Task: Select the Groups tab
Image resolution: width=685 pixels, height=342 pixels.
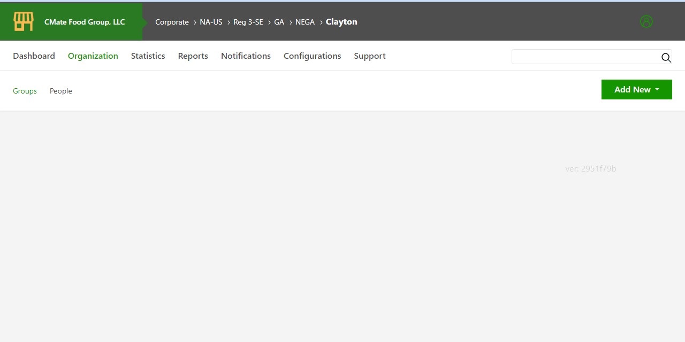Action: click(25, 91)
